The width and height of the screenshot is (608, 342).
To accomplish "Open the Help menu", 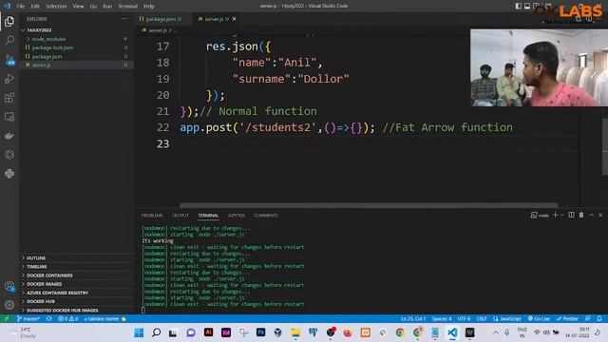I will click(149, 7).
